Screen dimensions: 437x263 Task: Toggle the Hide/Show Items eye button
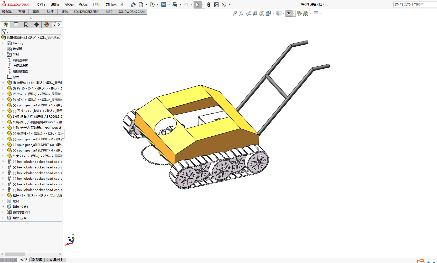click(289, 13)
